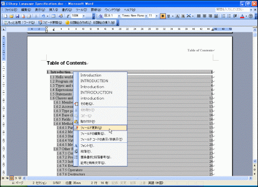Toggle the Underline button
Screen dimensions: 258x187
pyautogui.click(x=169, y=16)
